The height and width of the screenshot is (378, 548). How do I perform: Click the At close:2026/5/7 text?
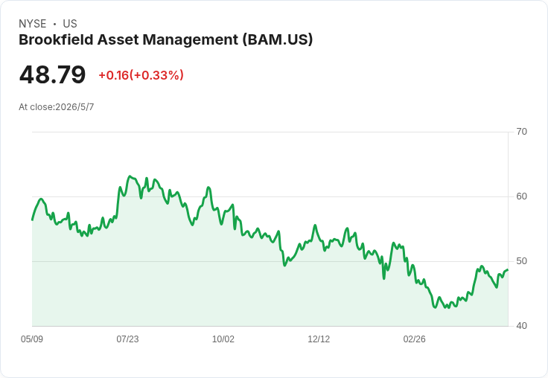tap(57, 107)
